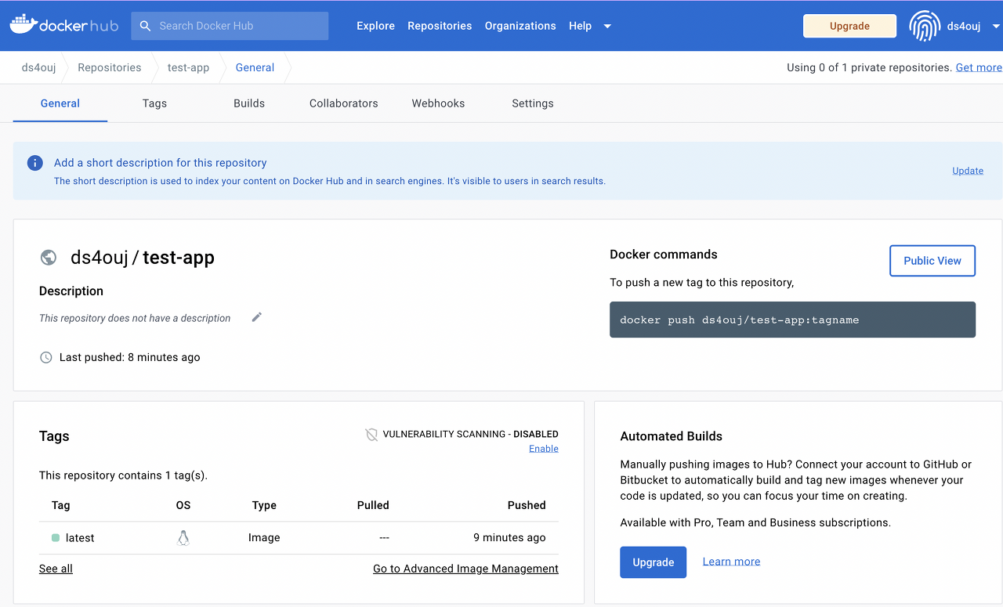Follow the Get more link
This screenshot has height=607, width=1003.
tap(979, 67)
